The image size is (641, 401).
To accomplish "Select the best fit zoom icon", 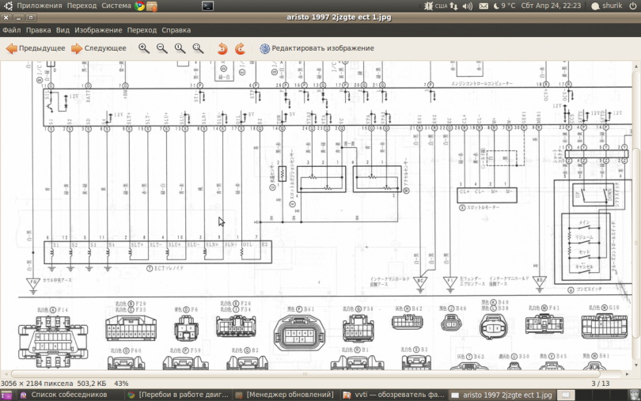I will 198,48.
